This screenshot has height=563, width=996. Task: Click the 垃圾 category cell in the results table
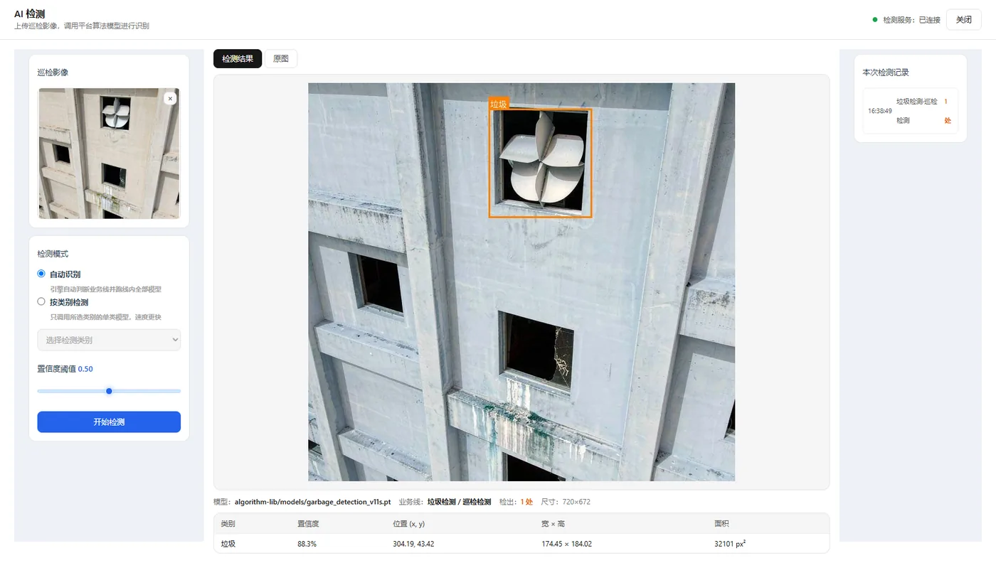pyautogui.click(x=228, y=544)
